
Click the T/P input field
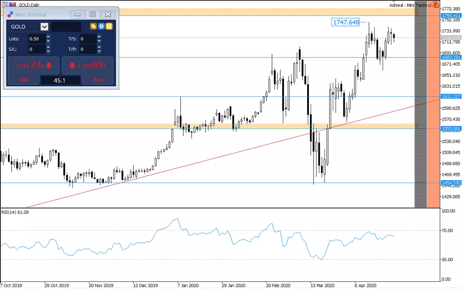[x=88, y=49]
